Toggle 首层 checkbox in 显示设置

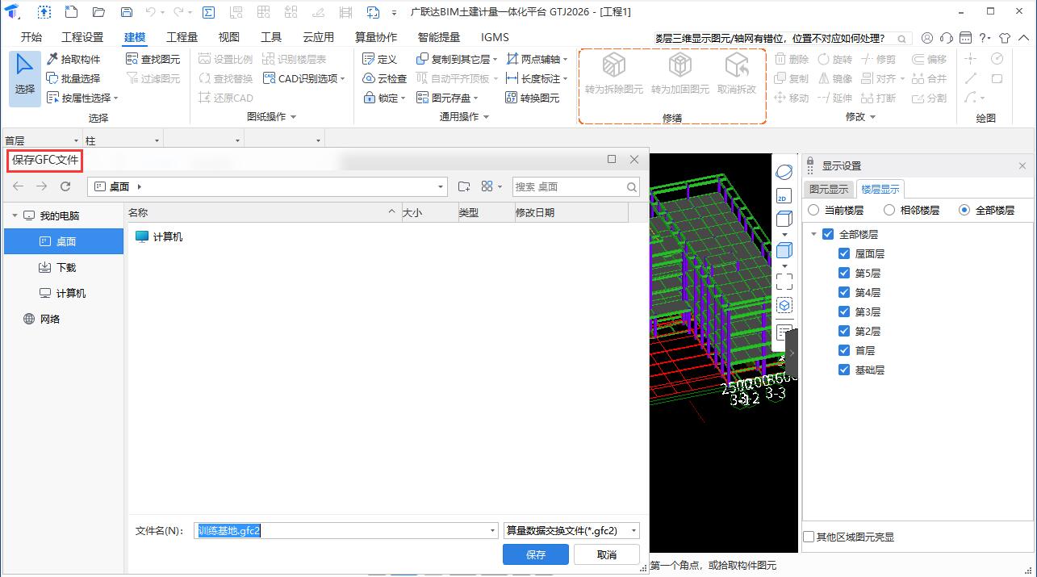[844, 350]
